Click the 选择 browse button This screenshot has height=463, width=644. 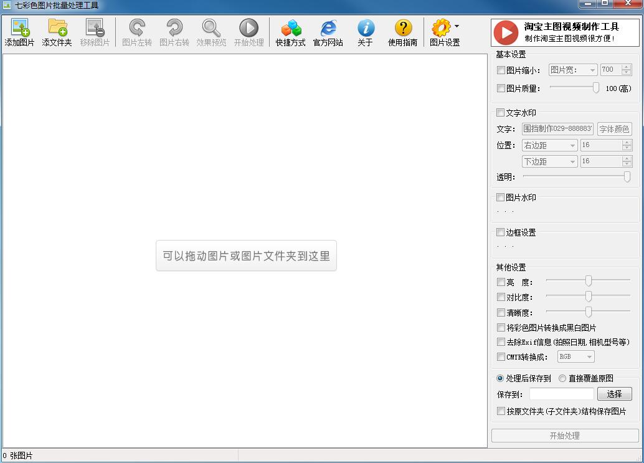coord(614,394)
